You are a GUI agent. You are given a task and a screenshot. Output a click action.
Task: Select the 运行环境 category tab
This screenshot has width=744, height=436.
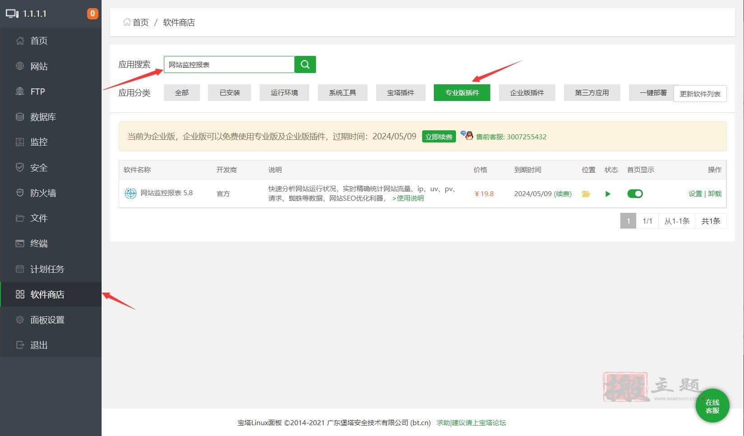click(284, 92)
